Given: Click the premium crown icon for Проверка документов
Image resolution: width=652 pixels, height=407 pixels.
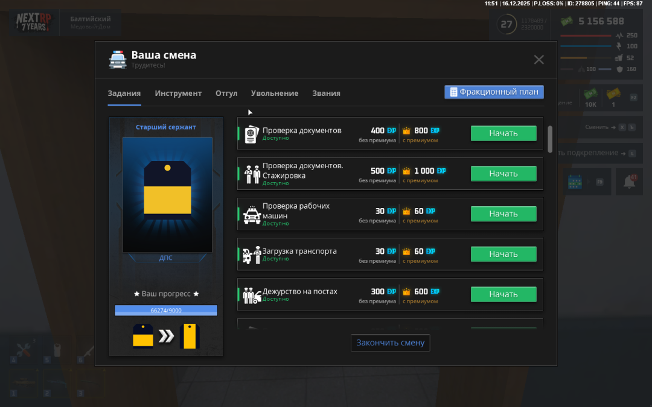Looking at the screenshot, I should (x=406, y=131).
